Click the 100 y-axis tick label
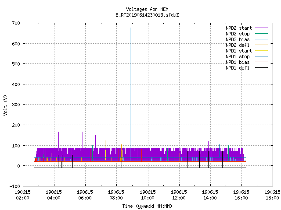281x210 pixels. 16,146
